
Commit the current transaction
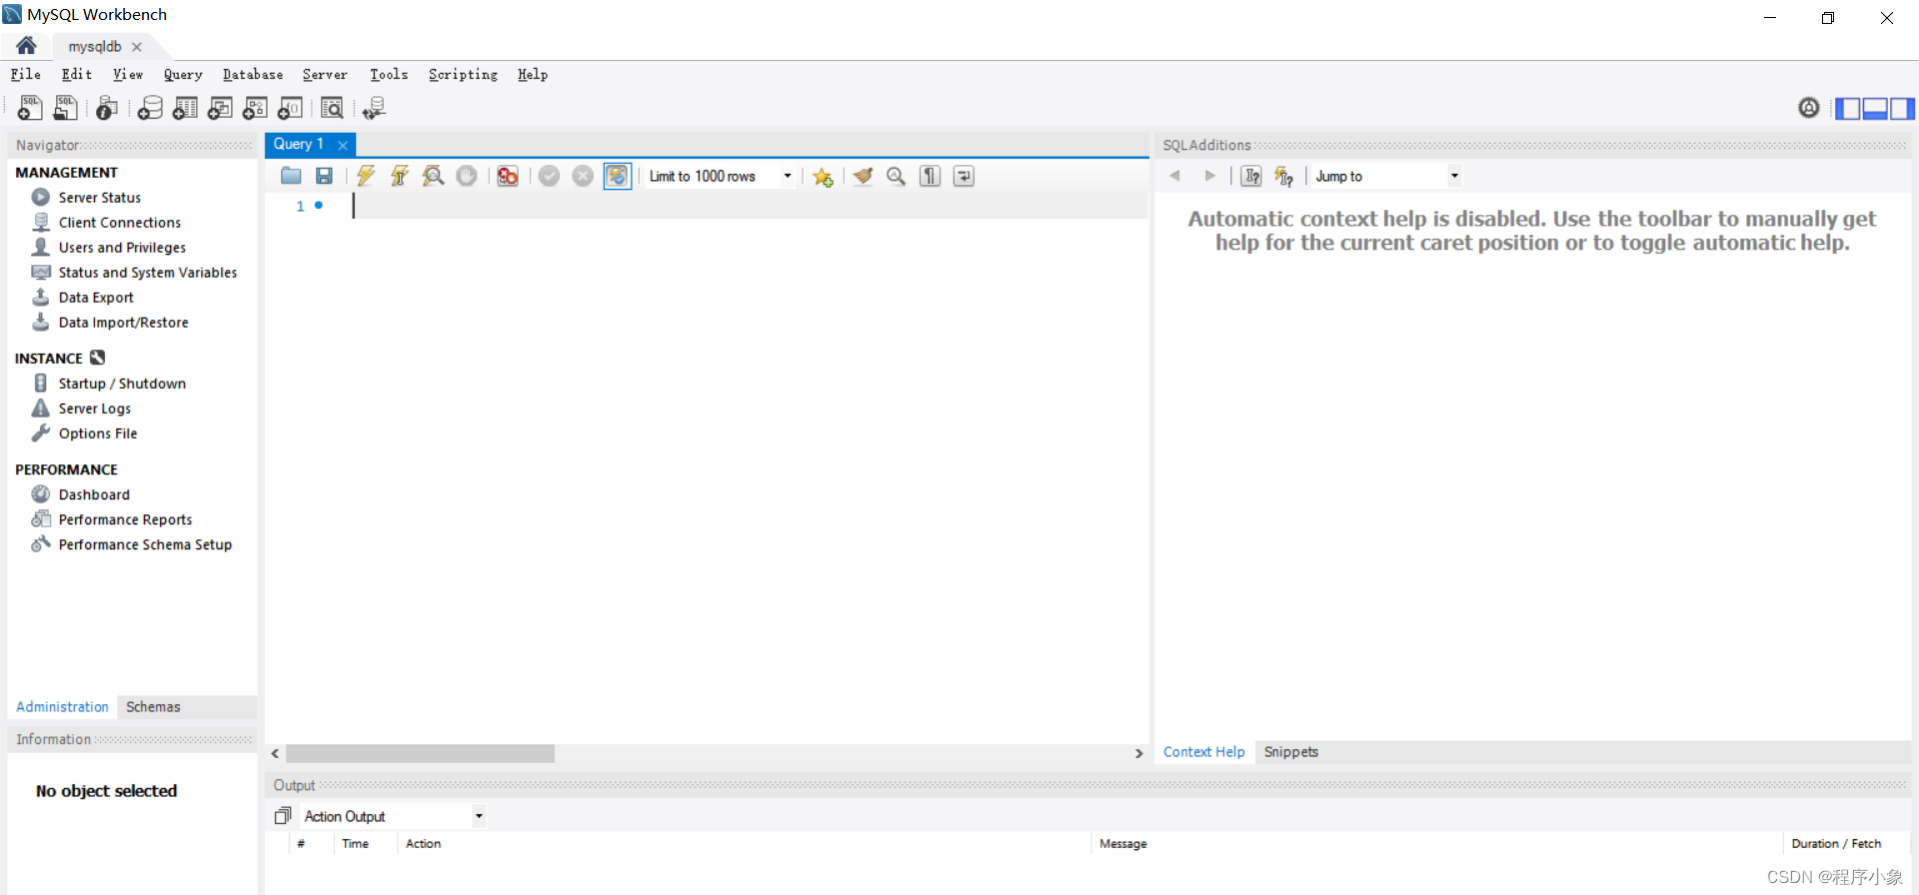coord(549,176)
